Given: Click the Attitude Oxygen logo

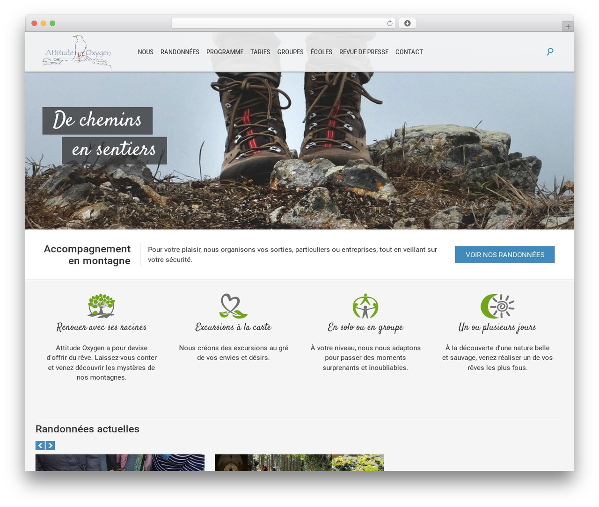Looking at the screenshot, I should (x=77, y=51).
